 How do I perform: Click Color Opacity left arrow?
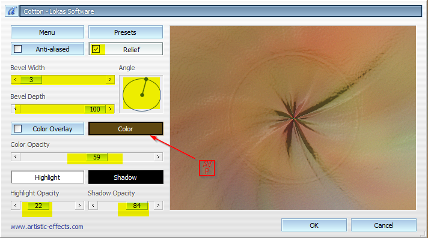[x=16, y=157]
